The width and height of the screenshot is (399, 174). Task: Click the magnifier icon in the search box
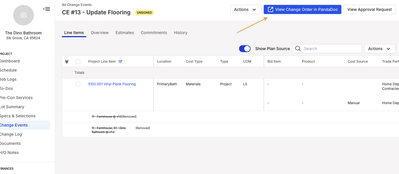(x=298, y=49)
